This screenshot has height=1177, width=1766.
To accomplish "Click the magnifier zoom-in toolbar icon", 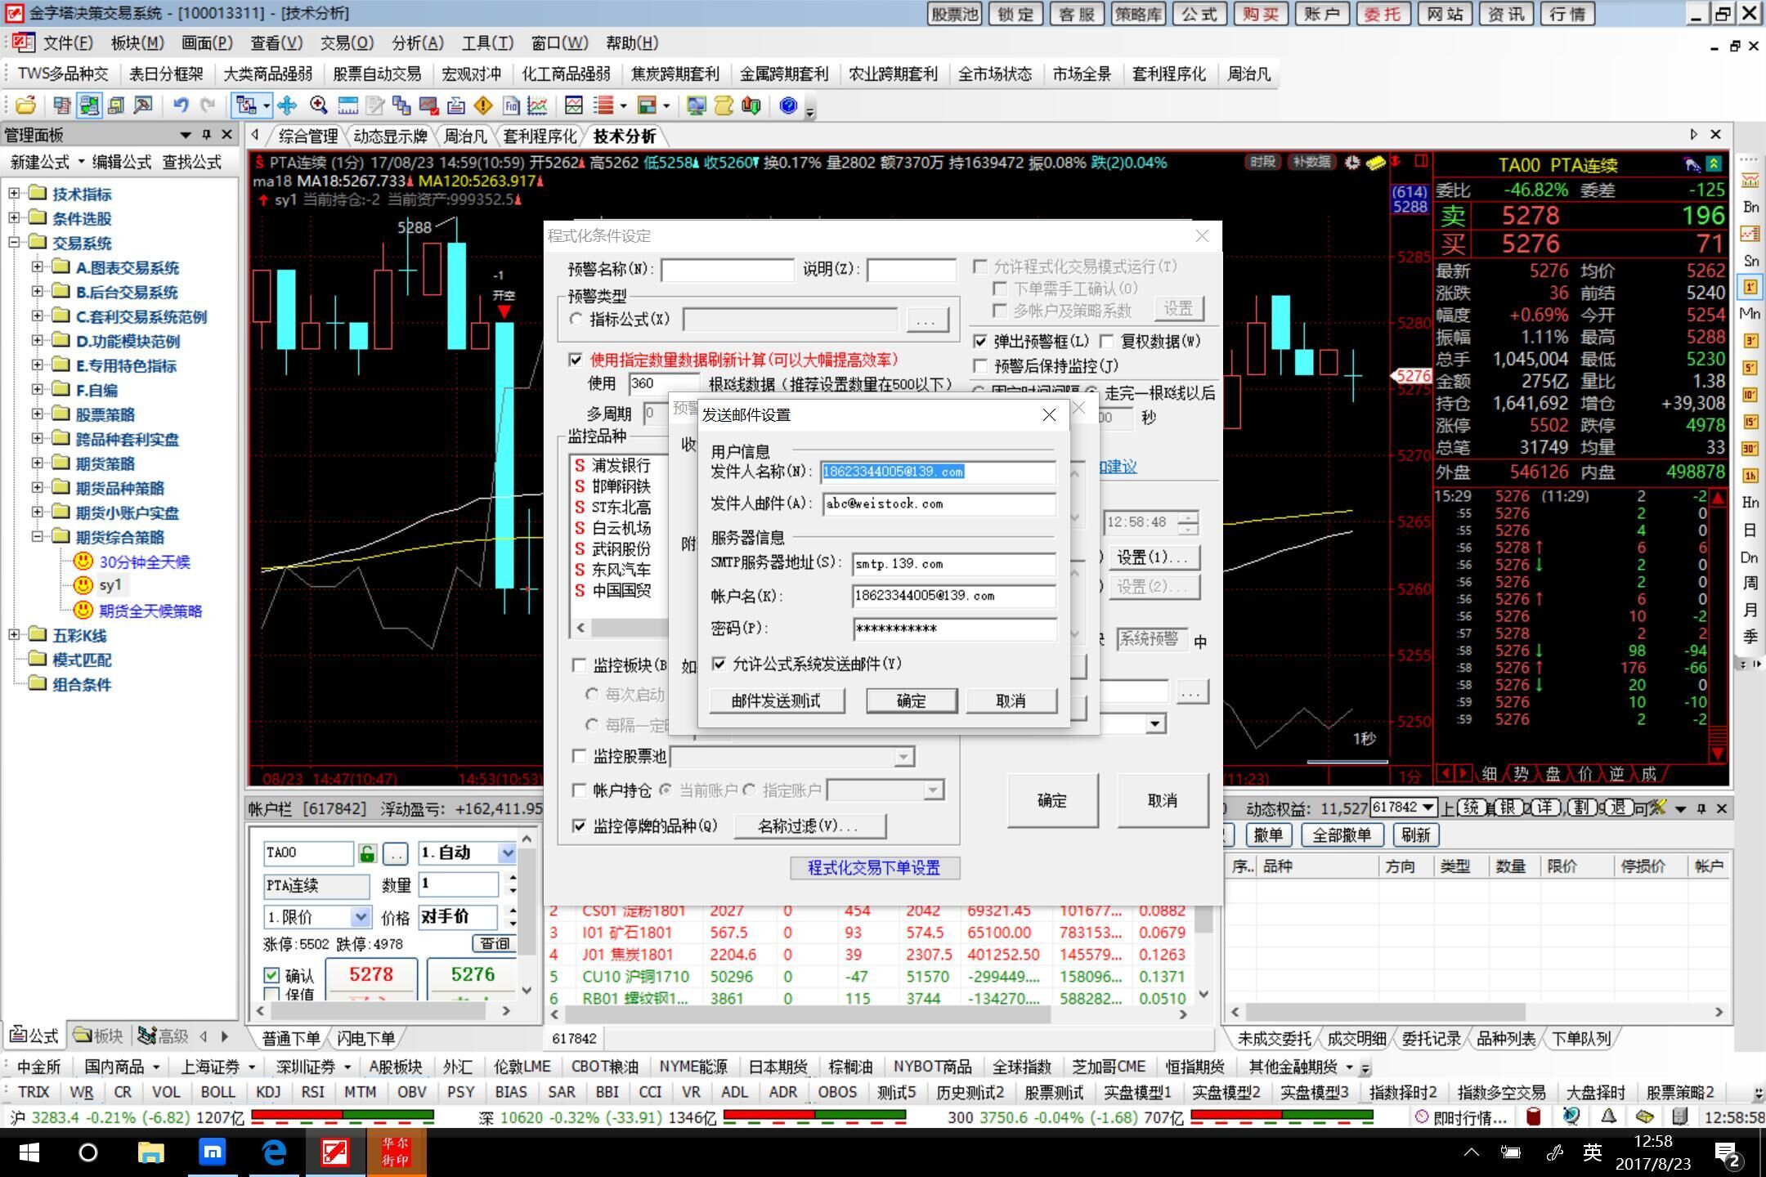I will (x=318, y=105).
